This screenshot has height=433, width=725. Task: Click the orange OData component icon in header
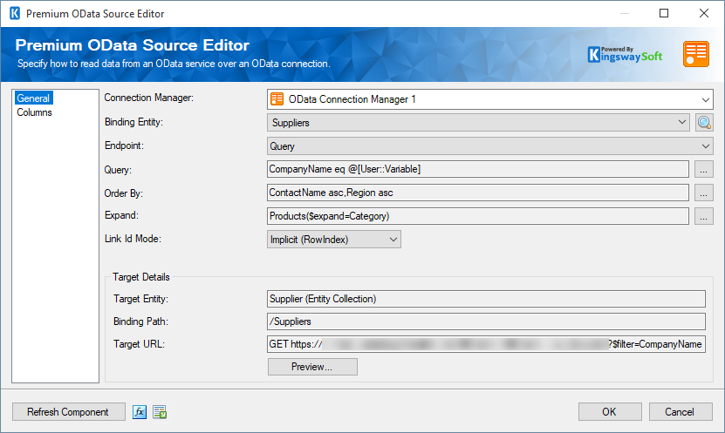click(695, 54)
